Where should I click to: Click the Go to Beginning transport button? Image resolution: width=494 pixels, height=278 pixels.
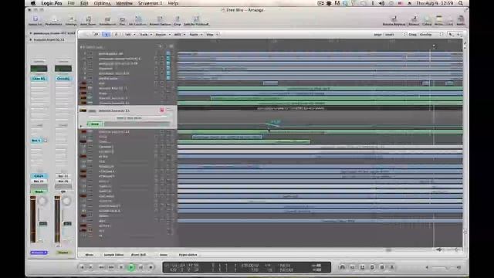(x=82, y=267)
